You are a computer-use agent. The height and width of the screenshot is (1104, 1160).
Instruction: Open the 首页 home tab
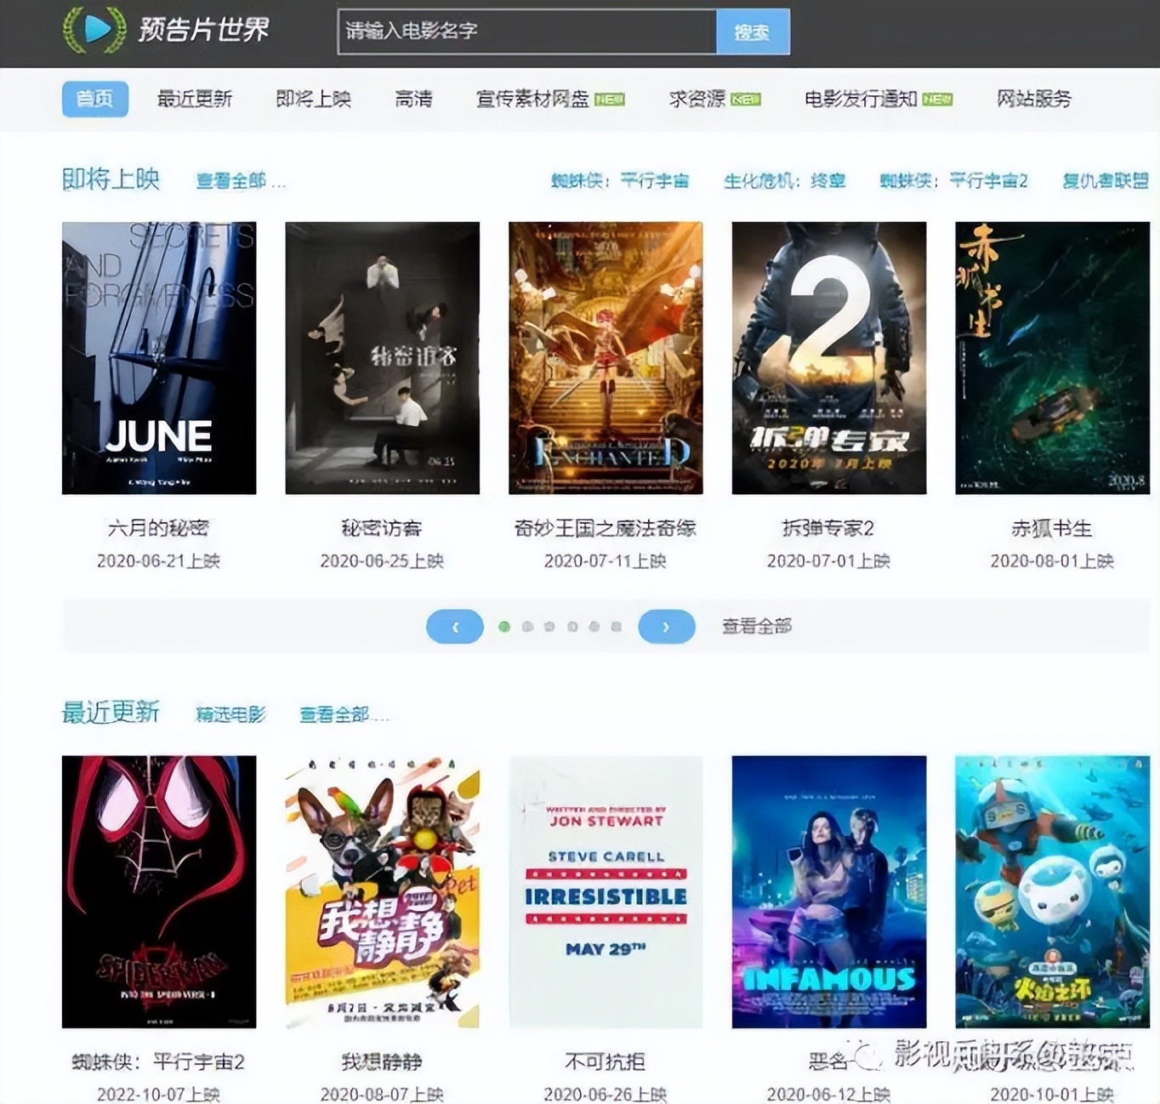click(x=94, y=99)
